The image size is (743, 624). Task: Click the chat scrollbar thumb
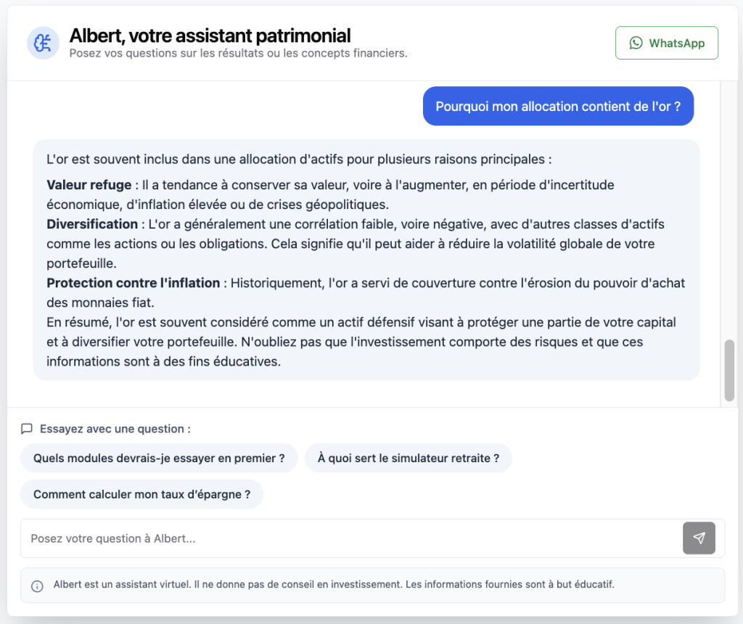(x=729, y=370)
